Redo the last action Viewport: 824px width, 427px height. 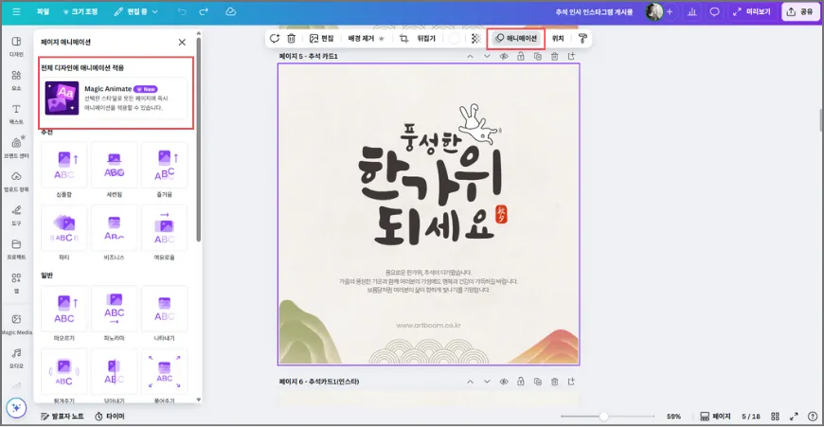coord(204,11)
